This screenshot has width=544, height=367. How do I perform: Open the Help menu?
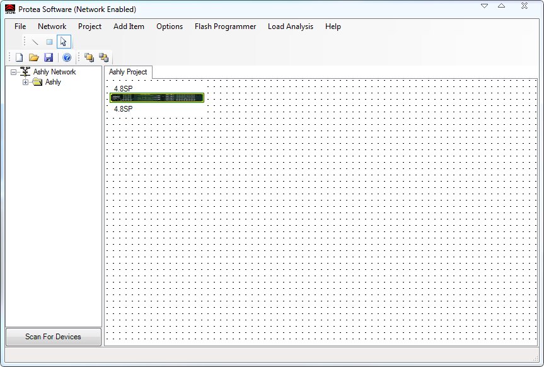click(333, 26)
